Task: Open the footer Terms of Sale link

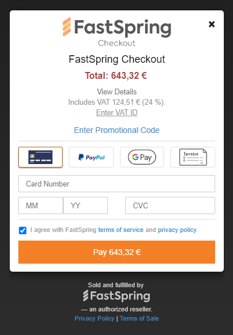Action: point(139,318)
